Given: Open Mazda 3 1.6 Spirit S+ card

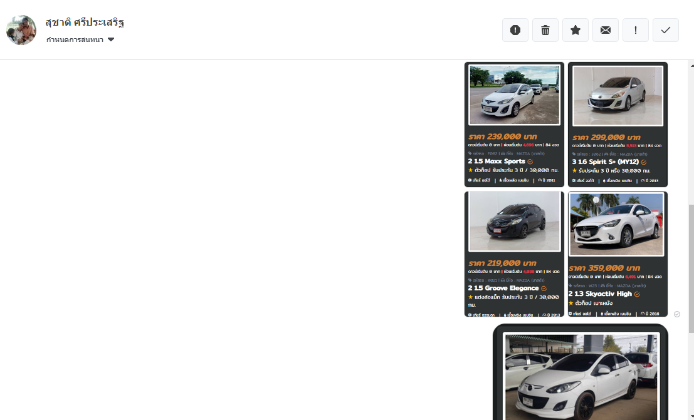Looking at the screenshot, I should [x=618, y=125].
